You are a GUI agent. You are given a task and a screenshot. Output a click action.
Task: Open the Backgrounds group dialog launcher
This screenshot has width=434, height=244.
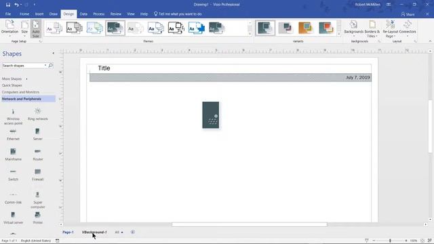pyautogui.click(x=379, y=41)
